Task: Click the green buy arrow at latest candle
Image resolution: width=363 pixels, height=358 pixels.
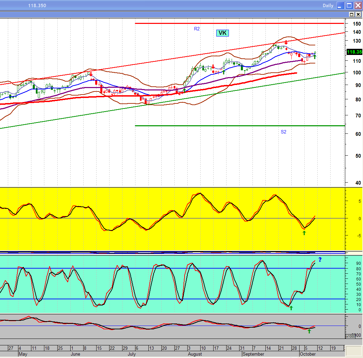Action: coord(315,57)
